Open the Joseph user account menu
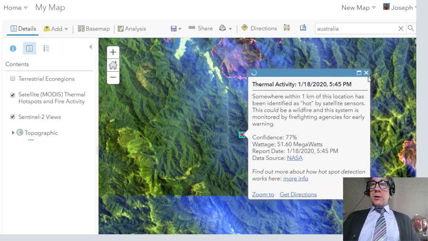The height and width of the screenshot is (241, 428). tap(400, 7)
